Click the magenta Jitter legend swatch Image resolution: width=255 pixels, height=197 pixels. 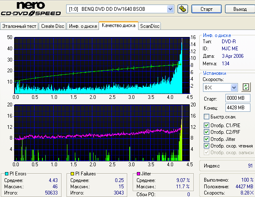click(x=139, y=174)
